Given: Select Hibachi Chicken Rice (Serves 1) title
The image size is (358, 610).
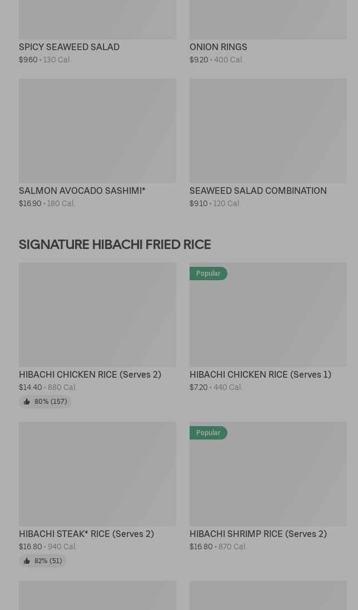Looking at the screenshot, I should (x=260, y=375).
